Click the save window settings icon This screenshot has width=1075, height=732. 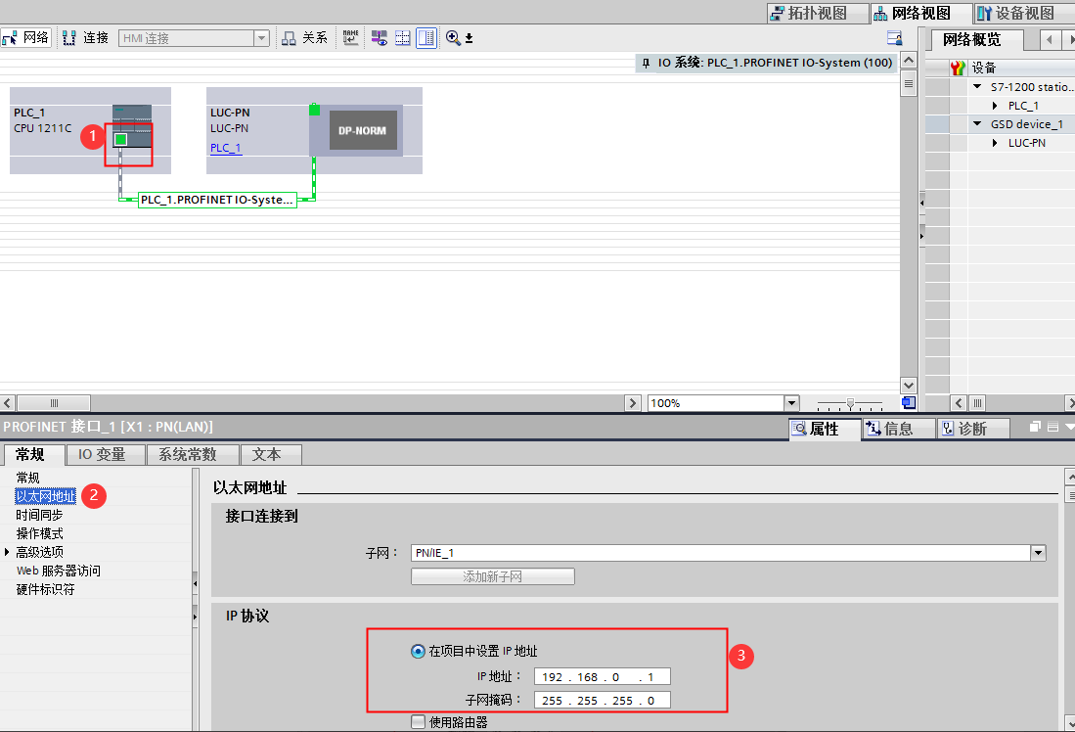coord(894,38)
